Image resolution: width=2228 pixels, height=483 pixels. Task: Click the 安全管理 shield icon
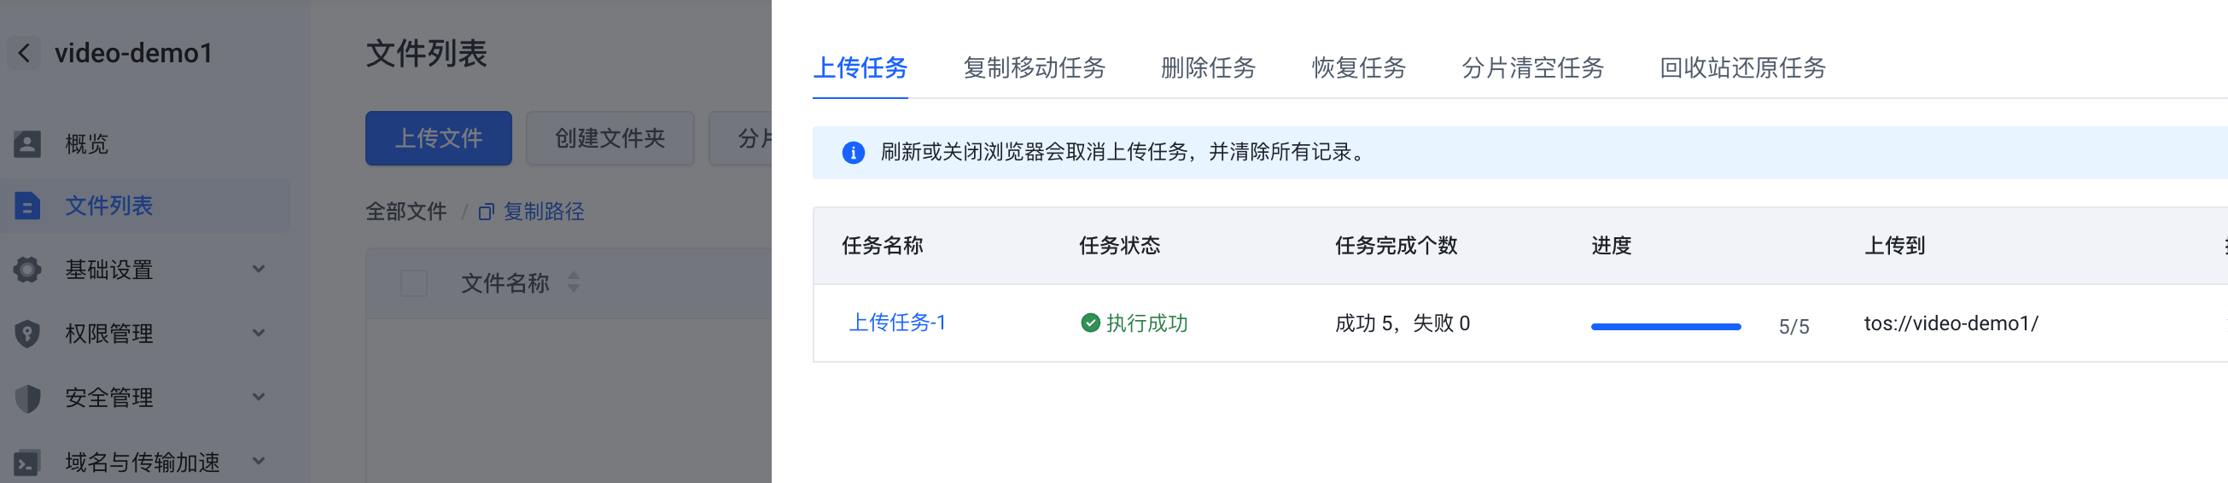click(x=27, y=399)
